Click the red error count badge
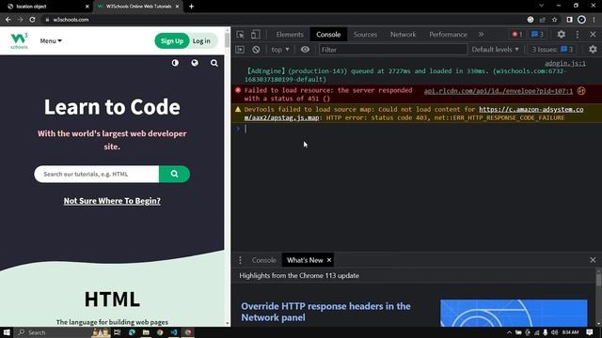The height and width of the screenshot is (338, 602). click(x=517, y=35)
